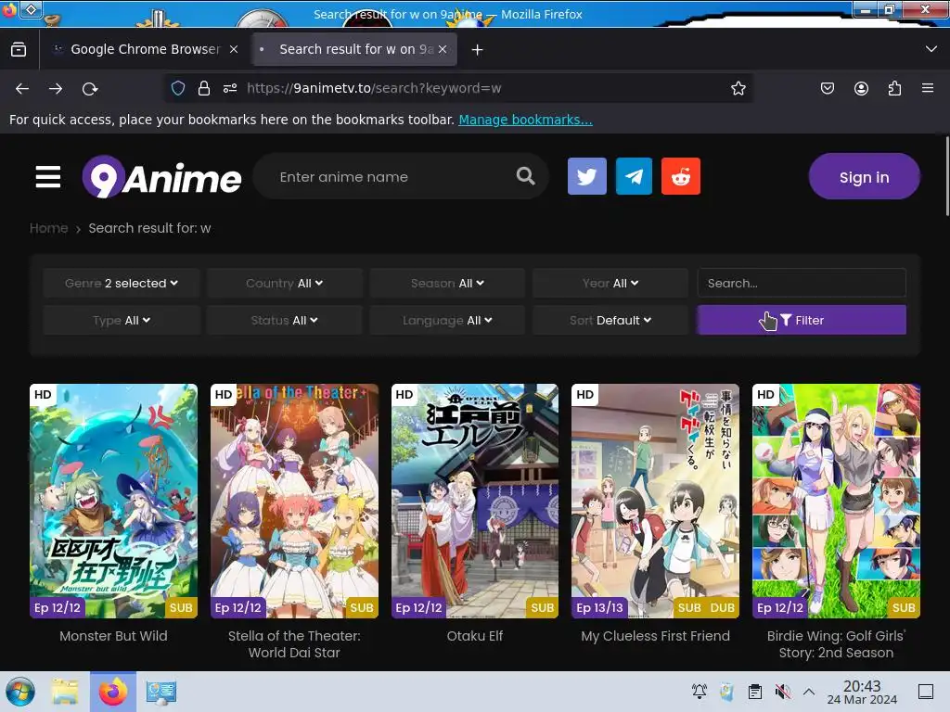Open Monster But Wild title link
950x712 pixels.
[113, 636]
